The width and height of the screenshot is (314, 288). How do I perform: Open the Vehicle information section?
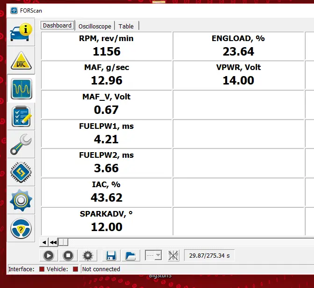[x=21, y=32]
